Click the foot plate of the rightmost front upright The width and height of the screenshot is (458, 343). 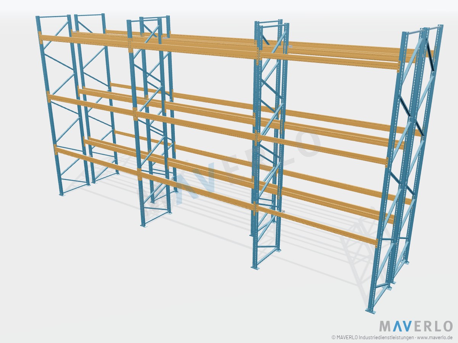coord(371,310)
